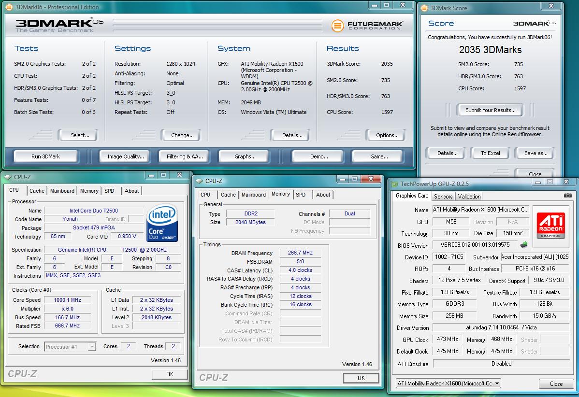Viewport: 579px width, 397px height.
Task: Open About tab in left CPU-Z window
Action: (132, 191)
